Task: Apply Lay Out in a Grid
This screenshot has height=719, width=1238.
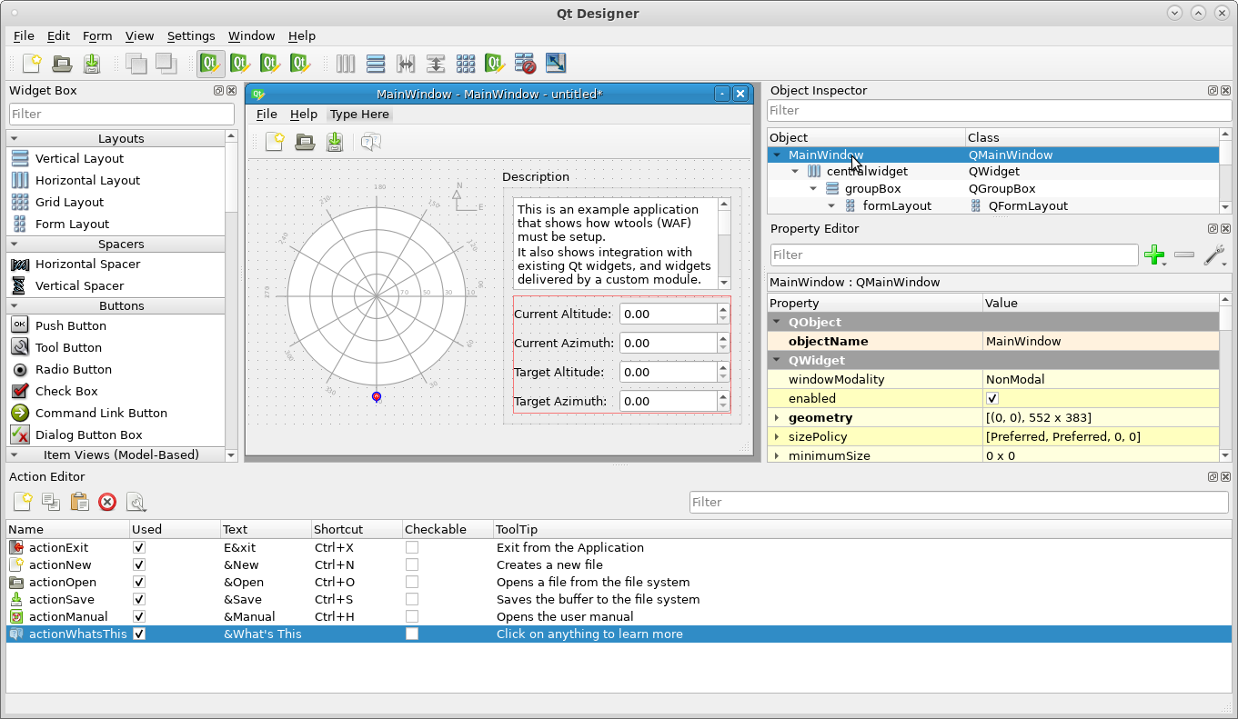Action: 466,64
